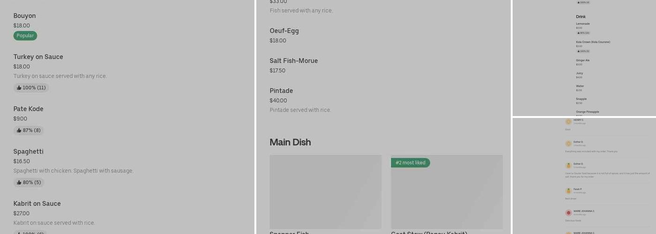Open the Bouyon menu item

(25, 16)
